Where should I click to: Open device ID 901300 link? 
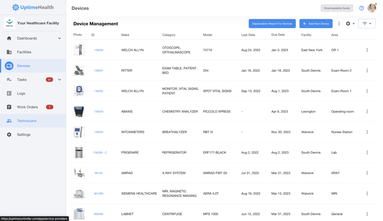pos(99,194)
